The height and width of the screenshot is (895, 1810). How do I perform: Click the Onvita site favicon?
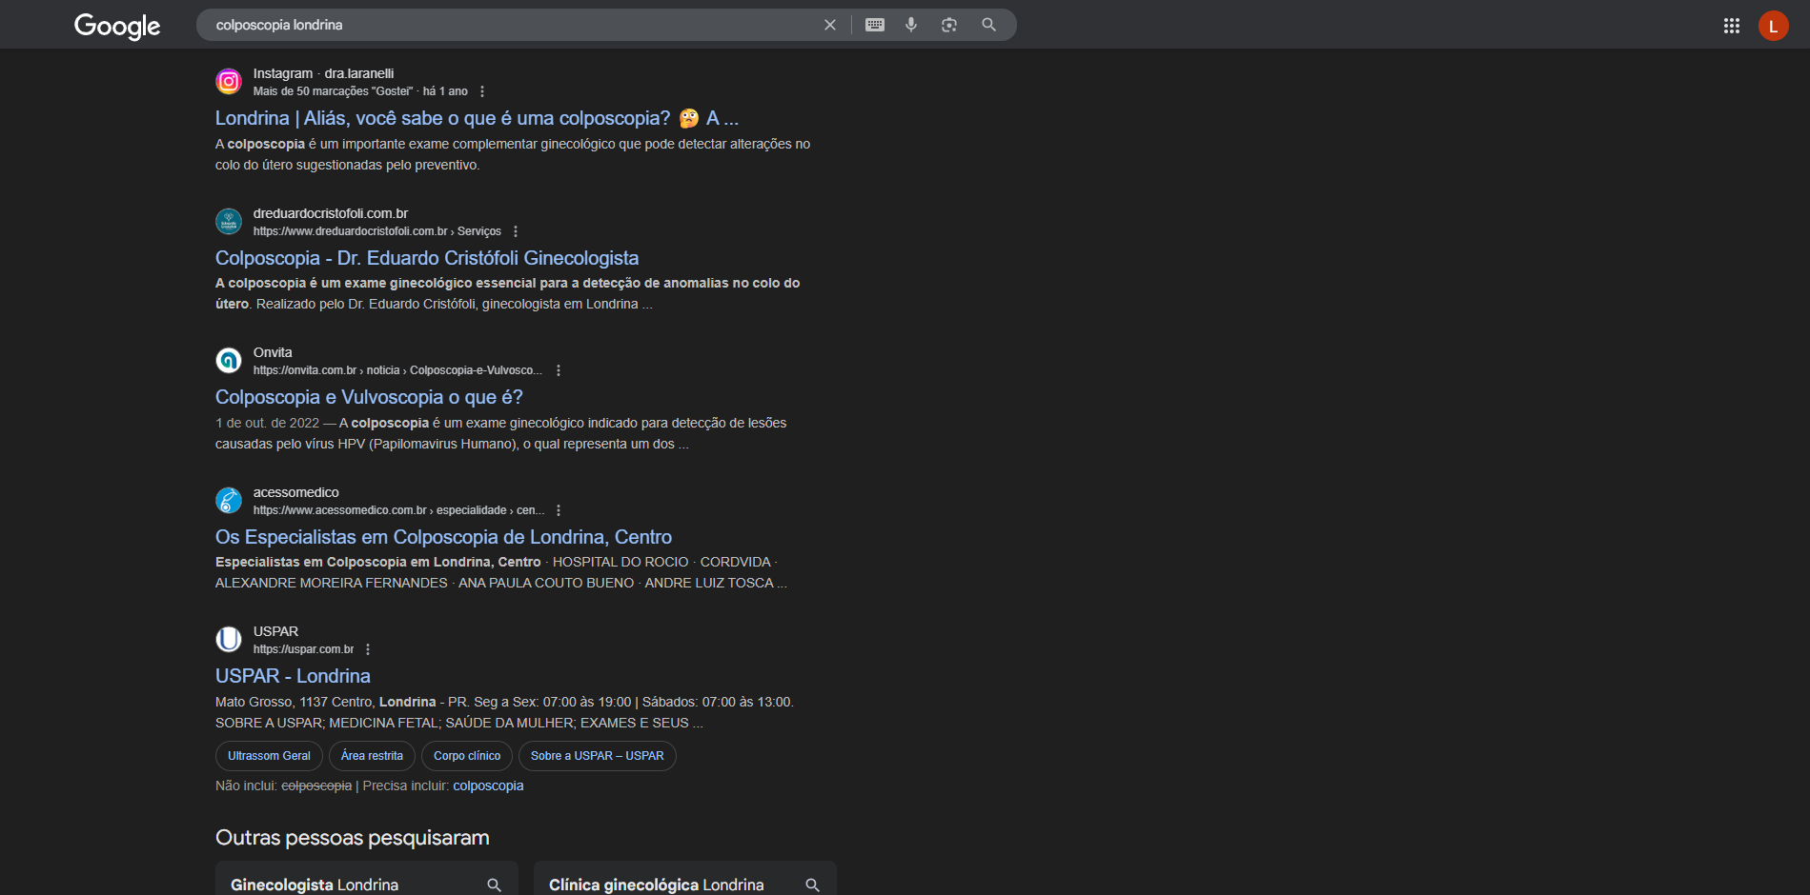229,361
